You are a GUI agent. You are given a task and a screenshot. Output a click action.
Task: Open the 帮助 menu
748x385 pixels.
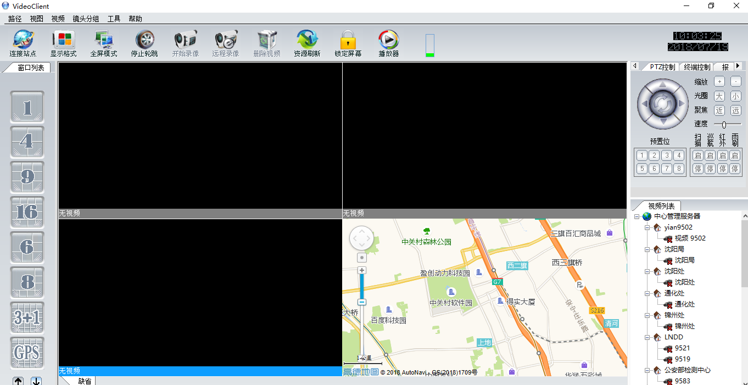tap(135, 19)
